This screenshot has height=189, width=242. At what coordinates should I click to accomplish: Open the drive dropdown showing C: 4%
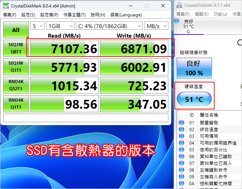(x=109, y=26)
